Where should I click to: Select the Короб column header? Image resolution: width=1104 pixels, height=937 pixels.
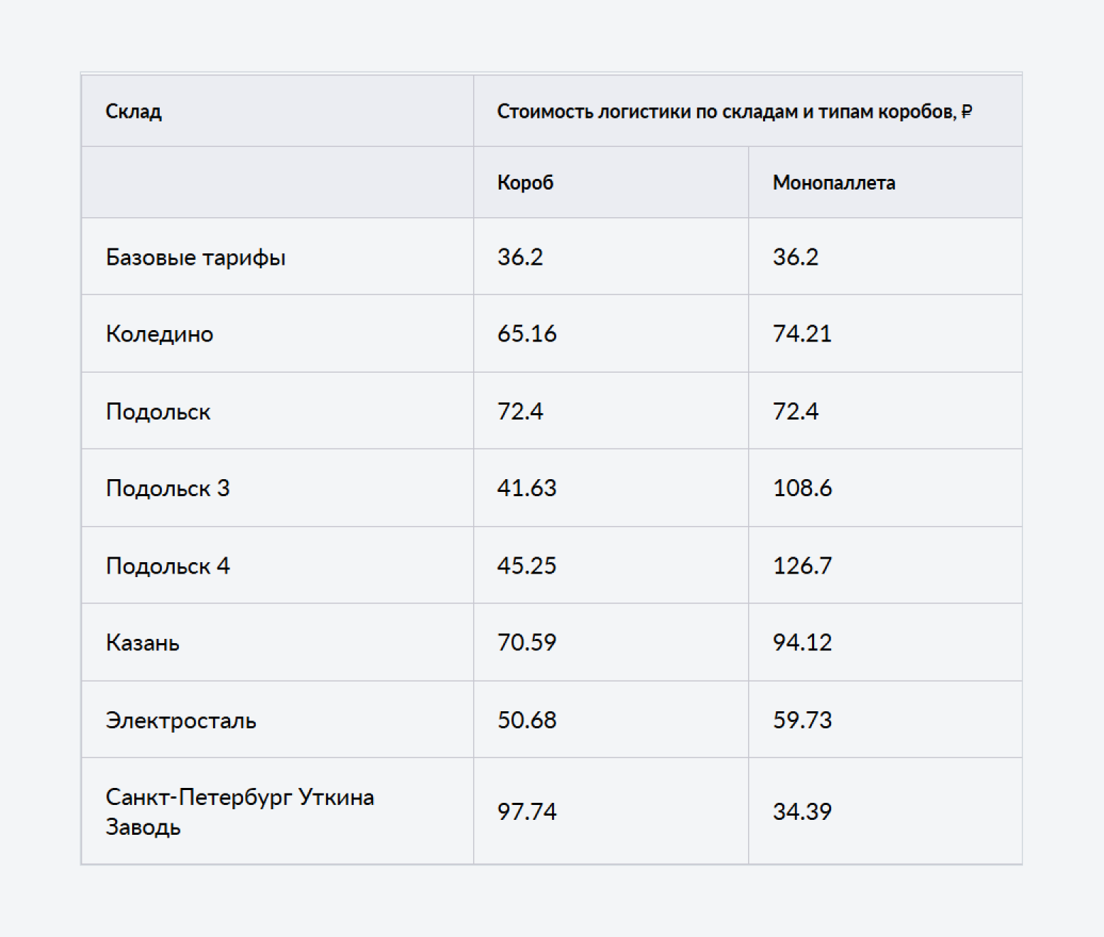[x=525, y=182]
